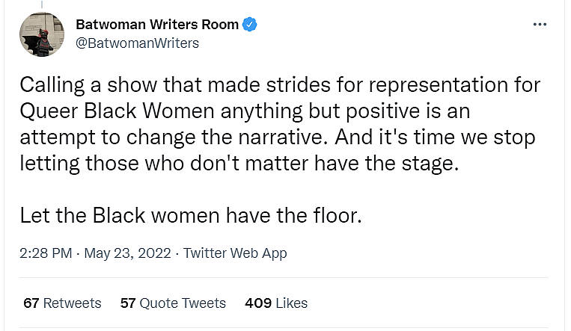Click the blue verified badge
Screen dimensions: 571x331
click(x=251, y=25)
